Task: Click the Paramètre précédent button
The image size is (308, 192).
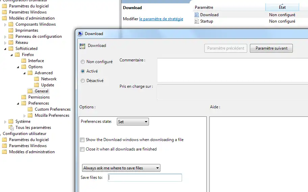Action: 226,48
